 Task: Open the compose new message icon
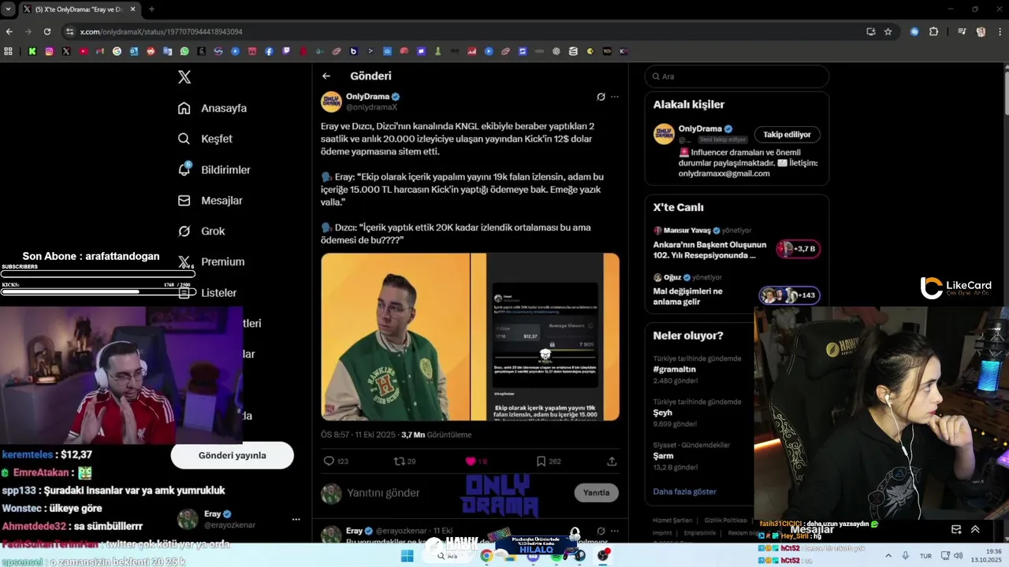point(956,529)
